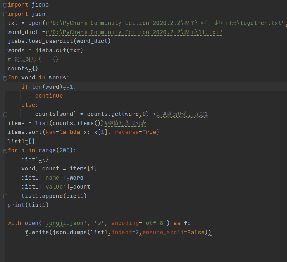Place cursor on 'jieba' in the first import line

coord(40,5)
